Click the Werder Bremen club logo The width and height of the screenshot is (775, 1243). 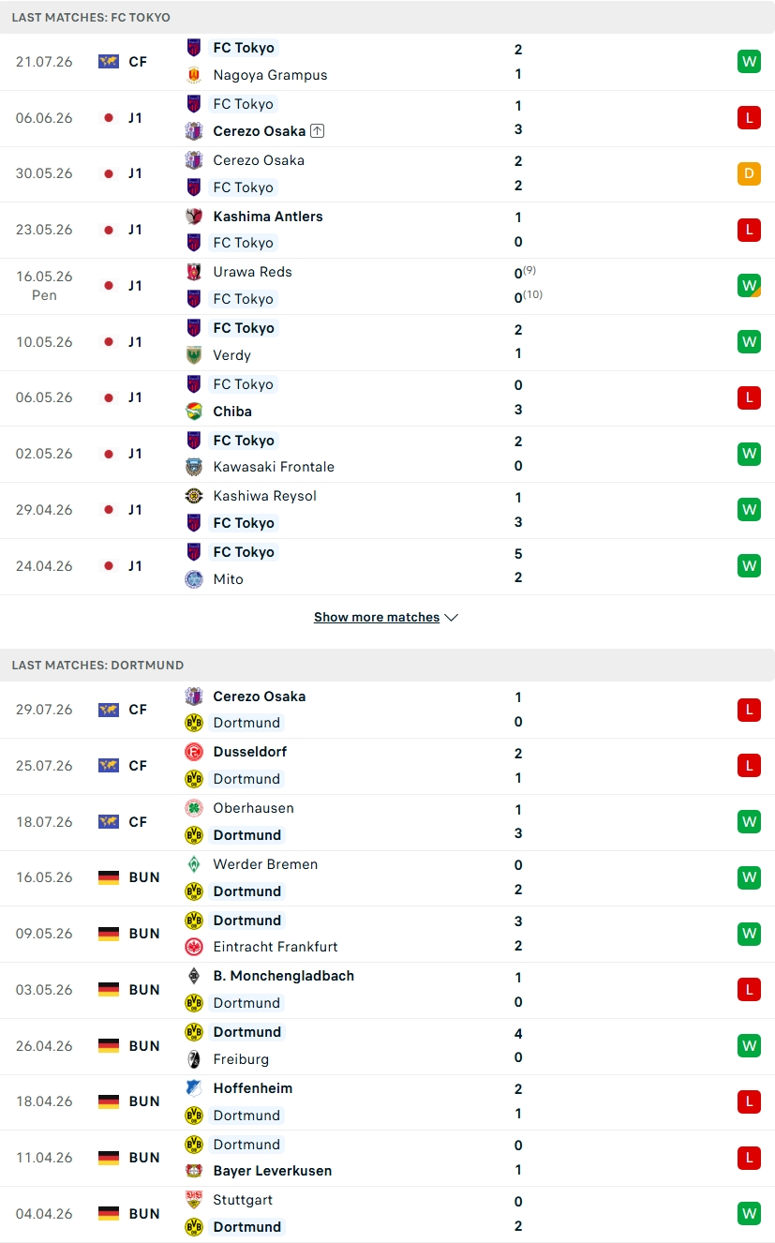click(194, 864)
